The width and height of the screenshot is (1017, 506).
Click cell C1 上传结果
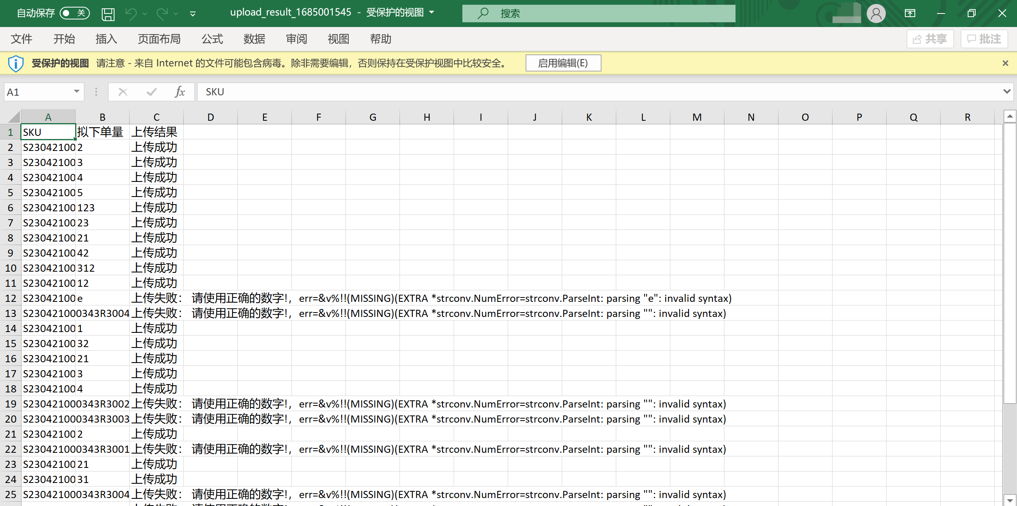click(x=156, y=132)
